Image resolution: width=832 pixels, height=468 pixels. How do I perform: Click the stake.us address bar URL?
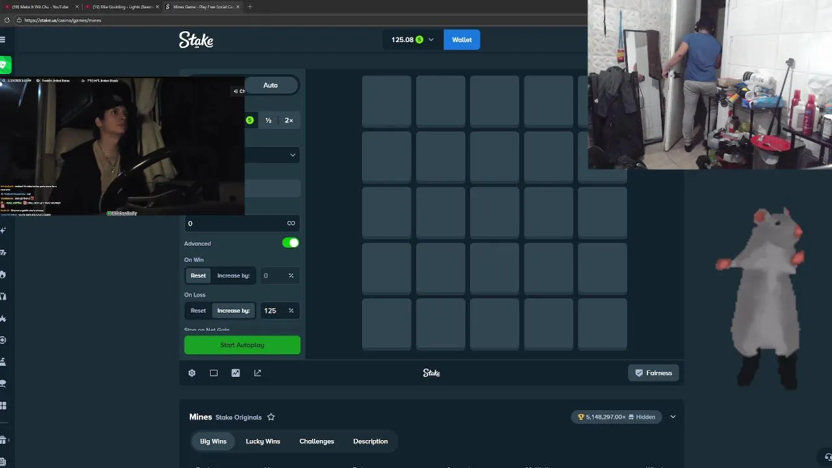point(63,20)
